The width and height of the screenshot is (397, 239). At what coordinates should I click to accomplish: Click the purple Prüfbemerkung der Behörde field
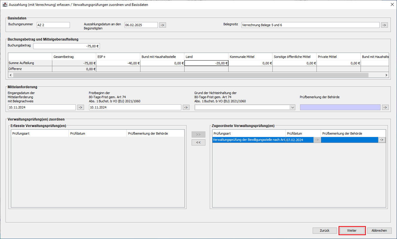340,107
